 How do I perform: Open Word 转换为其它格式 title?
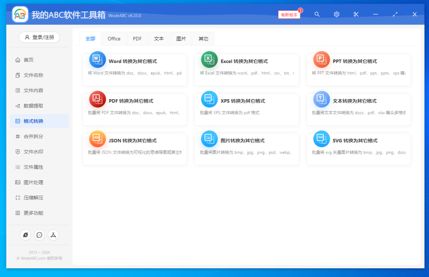pyautogui.click(x=133, y=61)
